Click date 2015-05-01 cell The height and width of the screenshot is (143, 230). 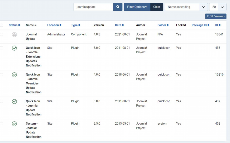click(122, 123)
